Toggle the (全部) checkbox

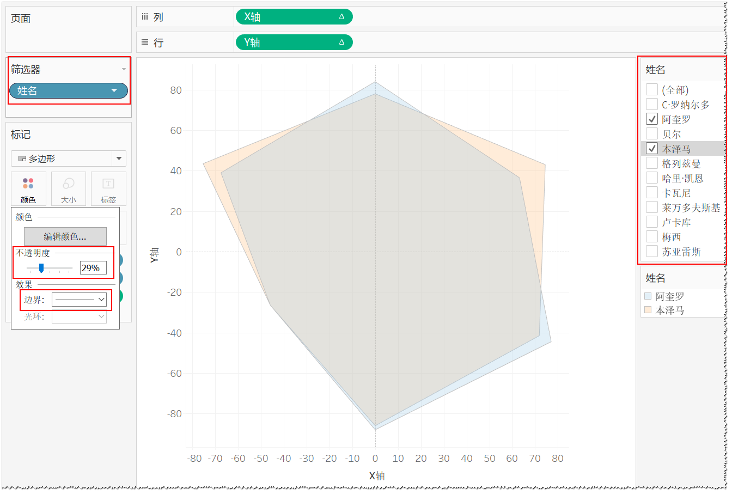651,89
